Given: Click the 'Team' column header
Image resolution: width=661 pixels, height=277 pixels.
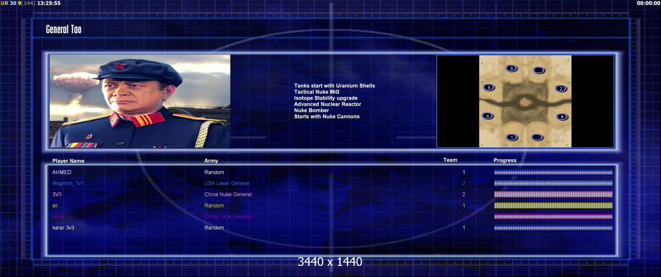Looking at the screenshot, I should 450,160.
